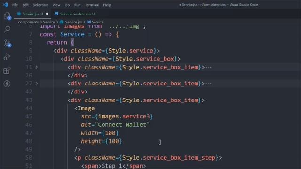
Task: Click the unsaved dot on Service.jsx tab
Action: pyautogui.click(x=47, y=14)
